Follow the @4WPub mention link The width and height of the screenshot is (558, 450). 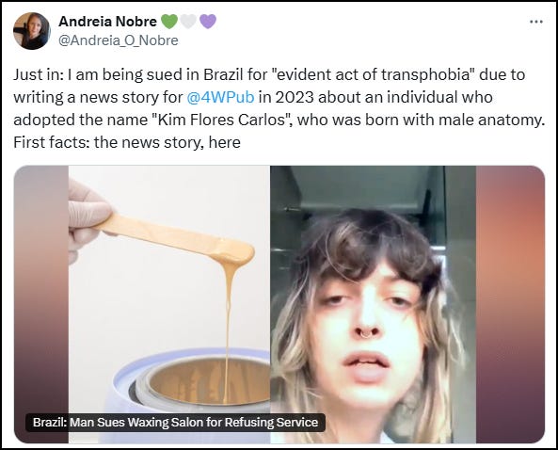(x=220, y=97)
